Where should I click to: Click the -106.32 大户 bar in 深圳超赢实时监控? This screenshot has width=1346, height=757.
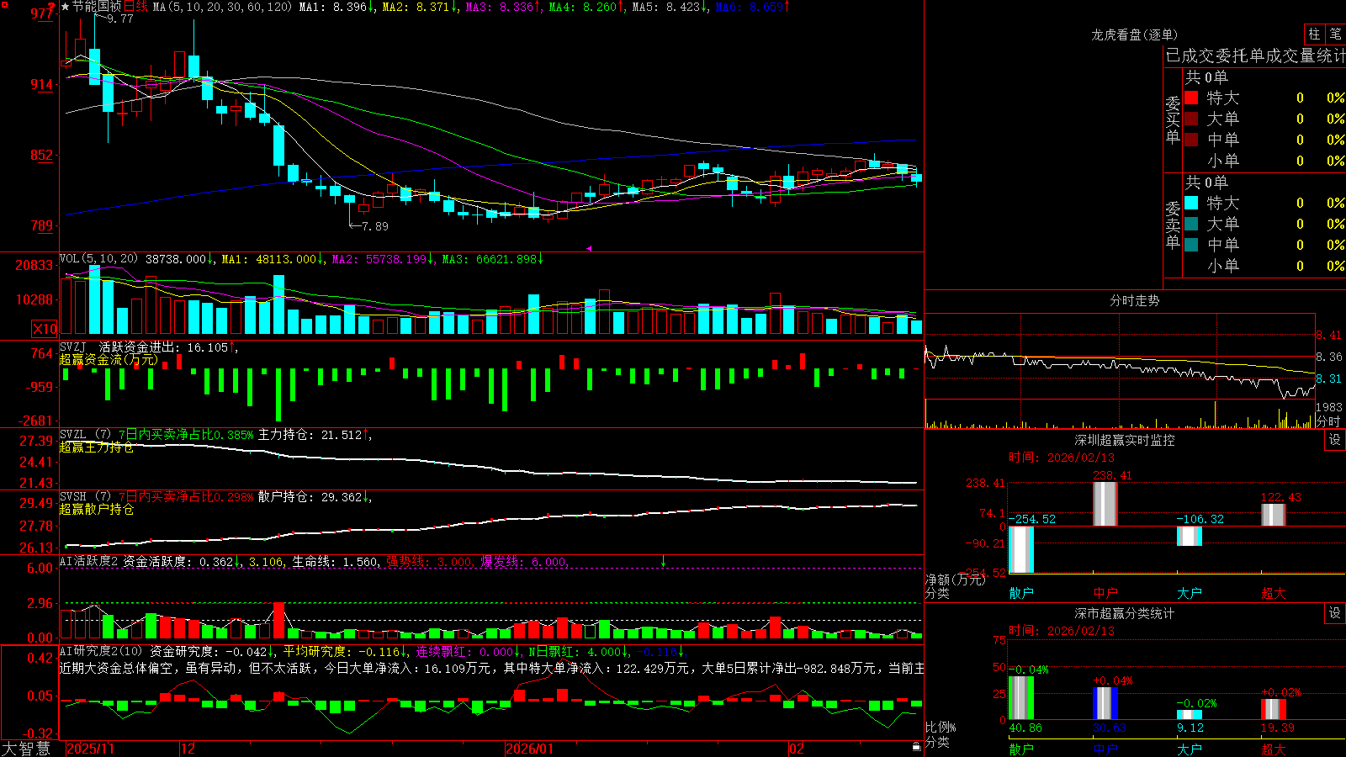click(1190, 536)
